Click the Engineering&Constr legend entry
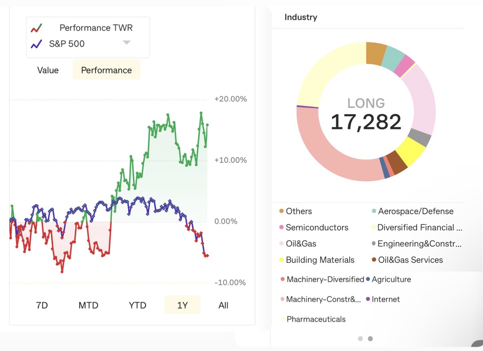Screen dimensions: 483x351 pyautogui.click(x=417, y=244)
